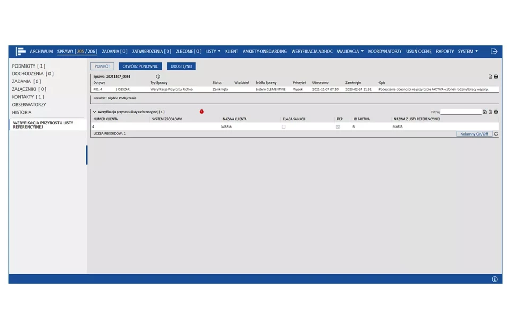Export case details with the top document icon
511x329 pixels.
(x=490, y=77)
